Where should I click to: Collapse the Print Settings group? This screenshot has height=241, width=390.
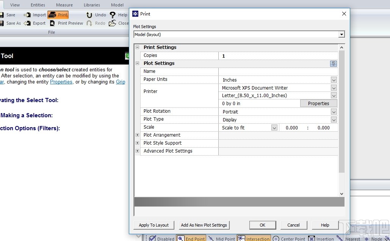(137, 47)
